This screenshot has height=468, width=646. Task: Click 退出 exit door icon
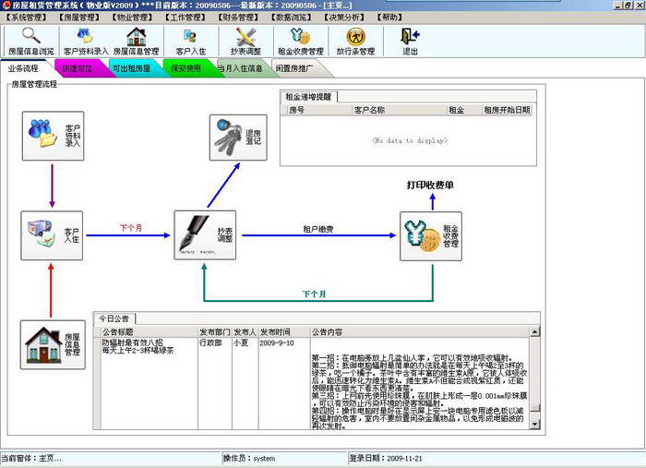click(410, 42)
